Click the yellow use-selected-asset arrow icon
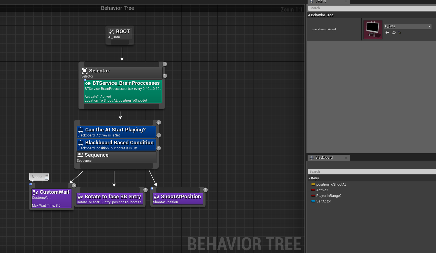Image resolution: width=436 pixels, height=253 pixels. click(x=399, y=32)
